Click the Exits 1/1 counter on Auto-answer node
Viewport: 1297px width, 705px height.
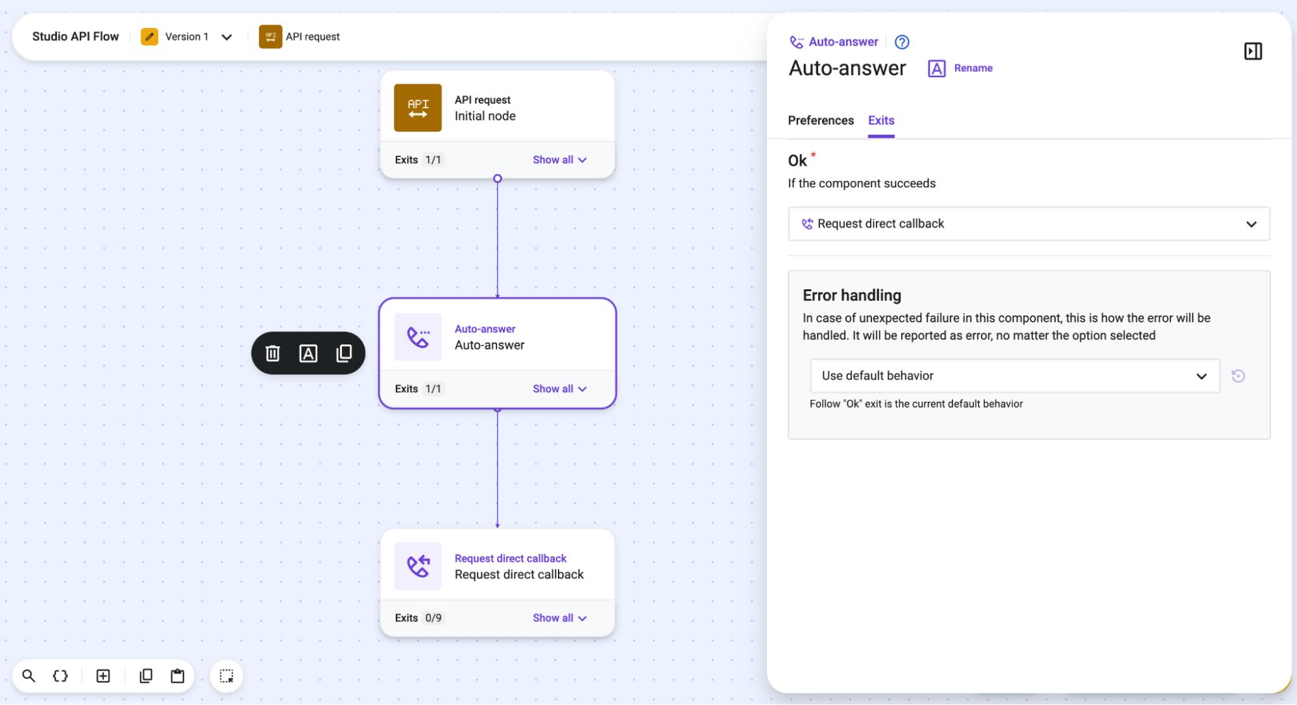(418, 388)
